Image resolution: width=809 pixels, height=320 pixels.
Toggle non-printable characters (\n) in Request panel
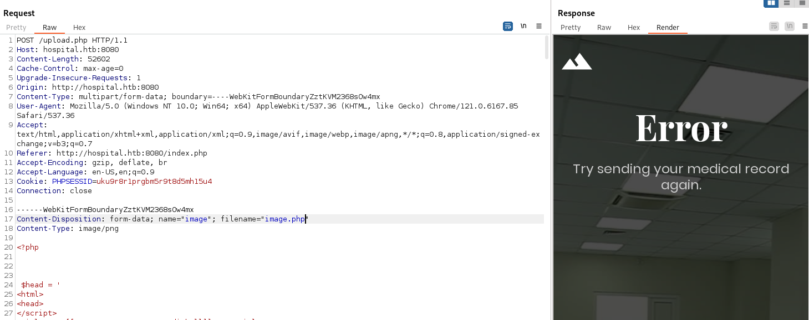tap(523, 26)
